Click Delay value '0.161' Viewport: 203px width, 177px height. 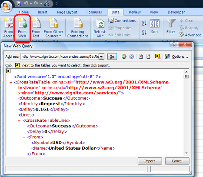coord(42,109)
